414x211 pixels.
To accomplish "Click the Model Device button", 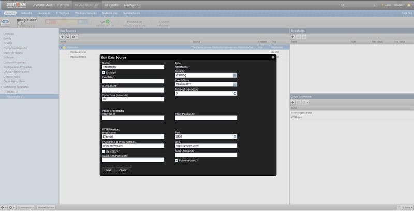I will pos(46,207).
